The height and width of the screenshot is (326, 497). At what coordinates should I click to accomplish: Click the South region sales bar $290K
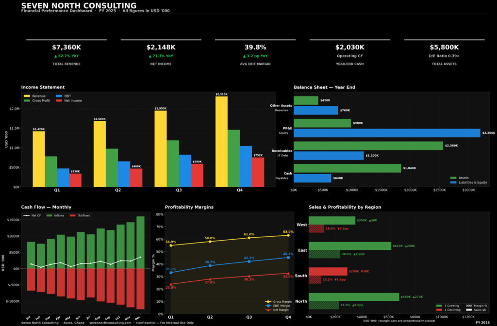point(328,271)
